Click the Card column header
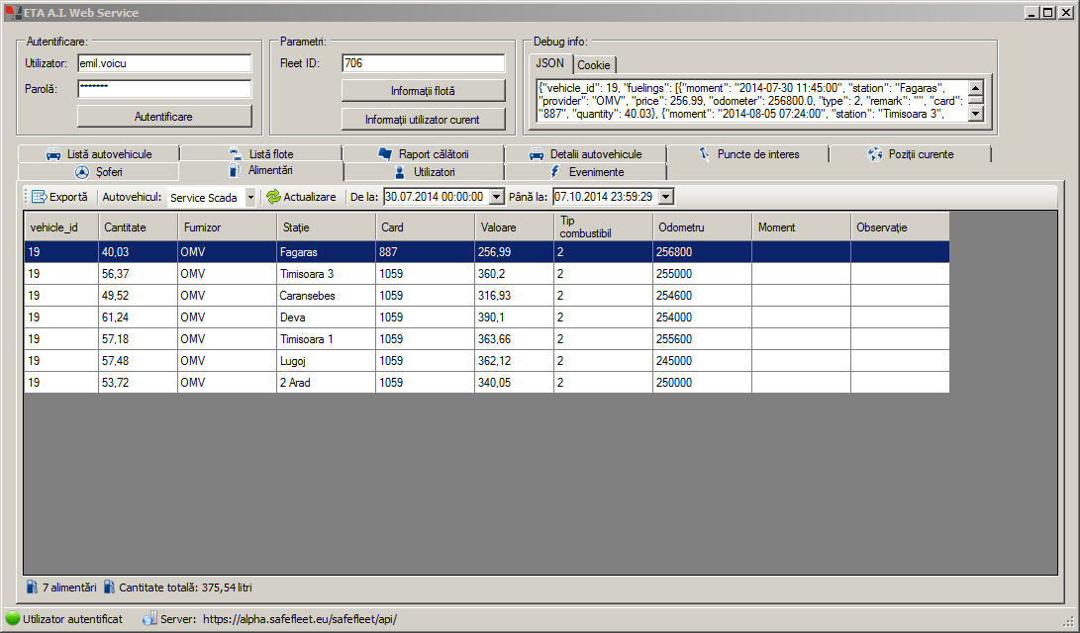This screenshot has width=1080, height=633. pyautogui.click(x=425, y=227)
